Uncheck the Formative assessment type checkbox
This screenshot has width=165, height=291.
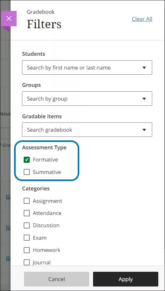tap(27, 160)
